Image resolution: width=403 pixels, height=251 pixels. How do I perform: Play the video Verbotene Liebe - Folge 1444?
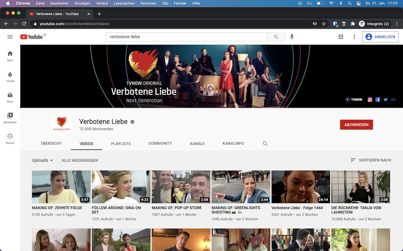[x=301, y=186]
